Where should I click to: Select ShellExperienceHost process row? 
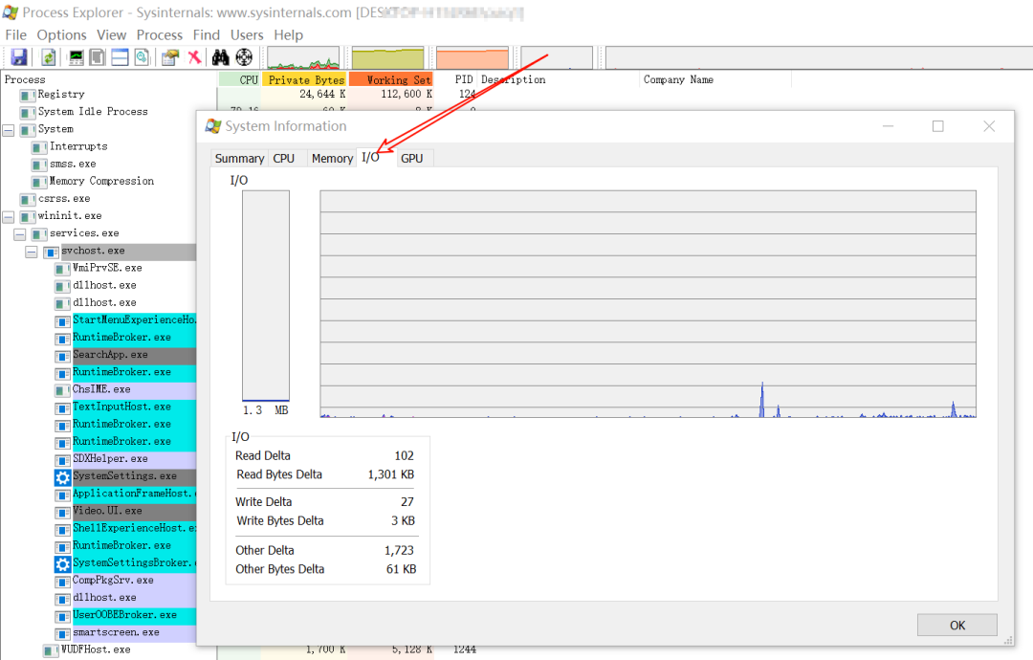coord(135,528)
